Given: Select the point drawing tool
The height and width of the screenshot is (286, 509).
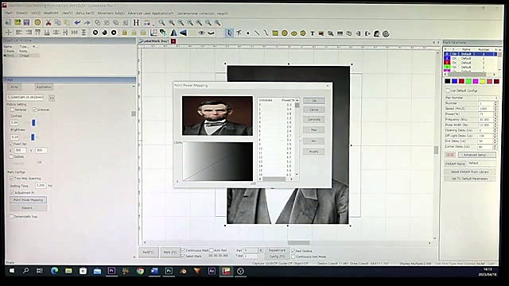Looking at the screenshot, I should (x=247, y=33).
